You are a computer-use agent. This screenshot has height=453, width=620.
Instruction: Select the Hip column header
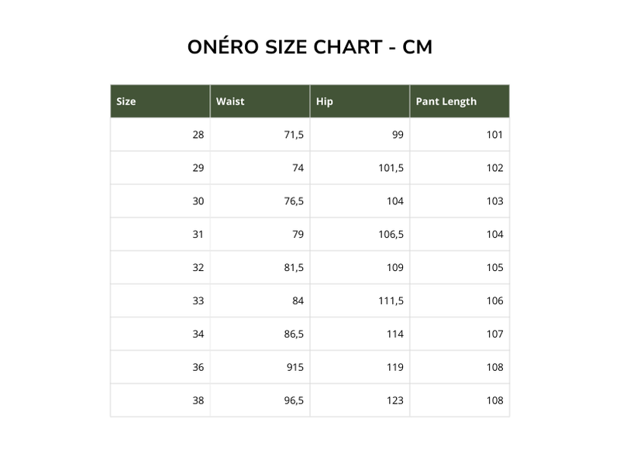tap(325, 101)
